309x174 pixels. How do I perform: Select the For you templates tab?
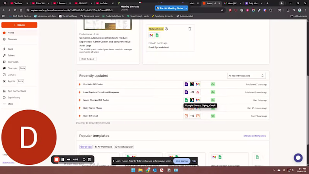[86, 147]
